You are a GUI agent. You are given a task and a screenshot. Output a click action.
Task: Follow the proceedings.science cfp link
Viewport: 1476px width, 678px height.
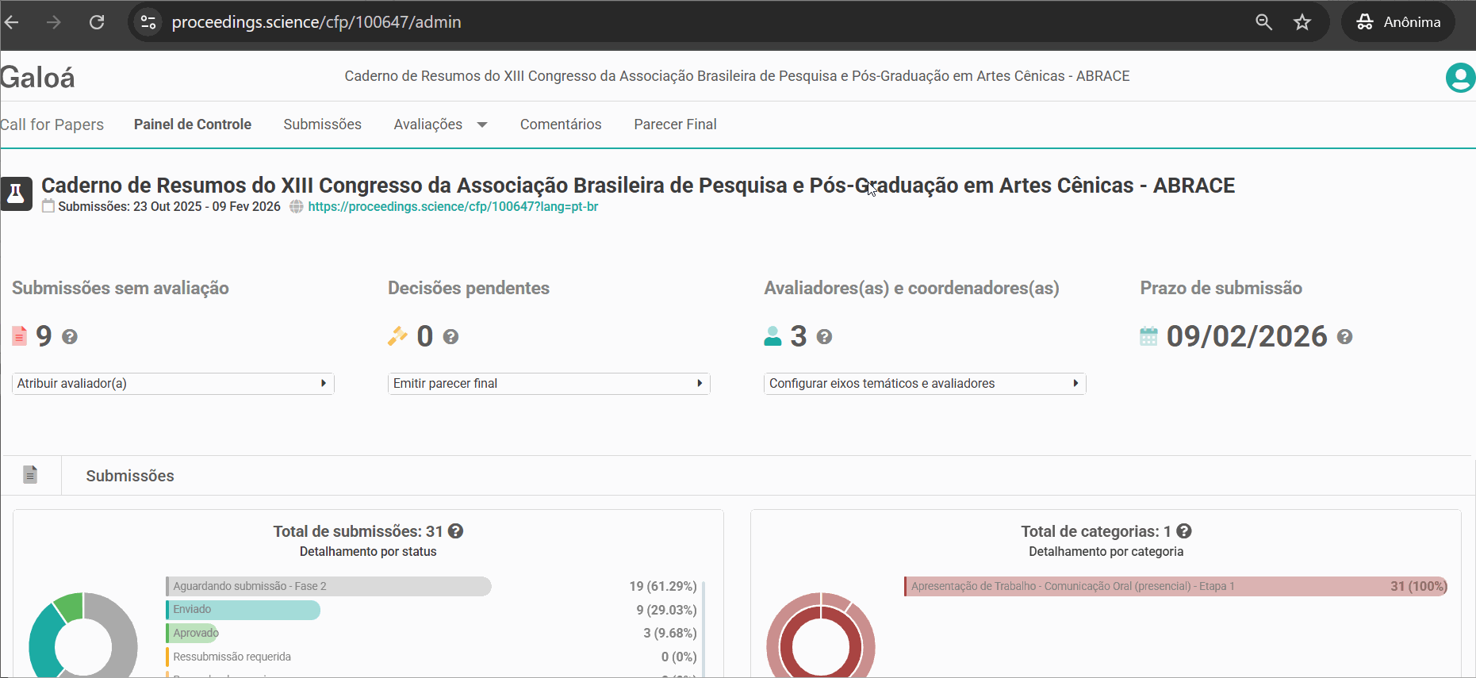click(453, 207)
